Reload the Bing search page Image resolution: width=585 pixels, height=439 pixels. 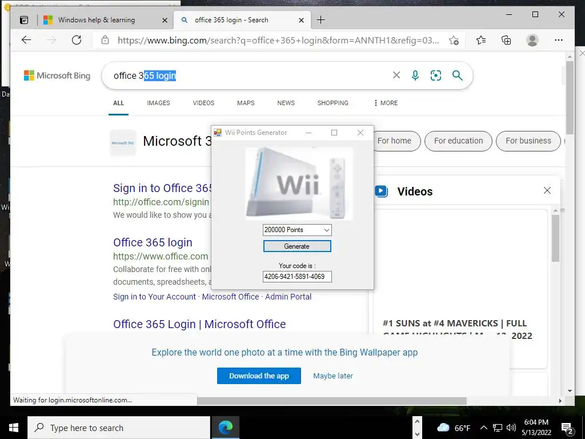click(x=77, y=40)
